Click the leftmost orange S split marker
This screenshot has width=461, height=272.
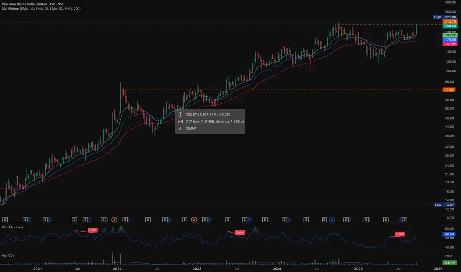(114, 219)
